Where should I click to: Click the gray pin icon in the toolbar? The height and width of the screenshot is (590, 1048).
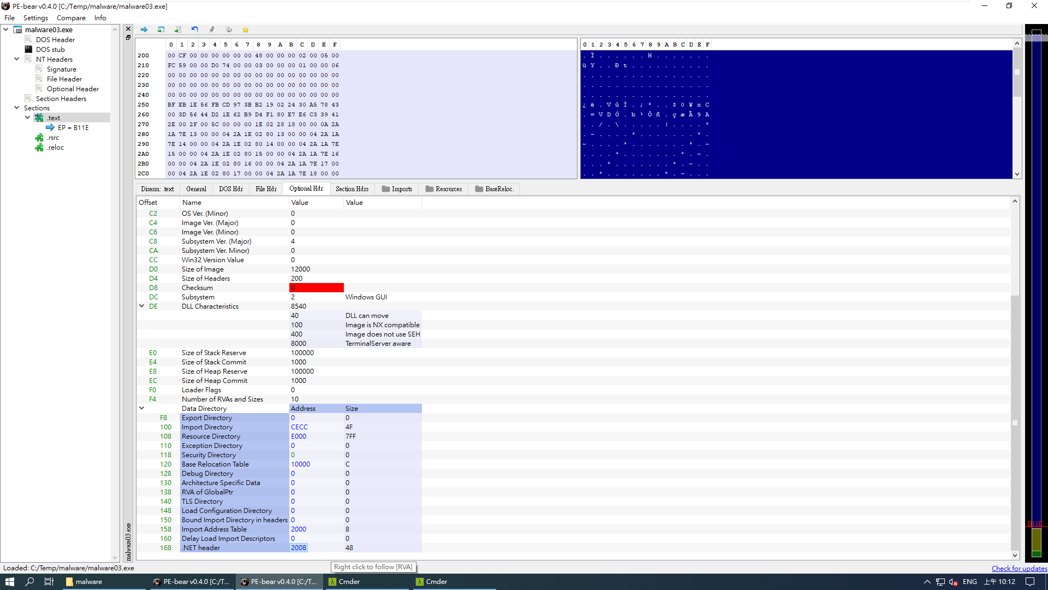(x=212, y=29)
